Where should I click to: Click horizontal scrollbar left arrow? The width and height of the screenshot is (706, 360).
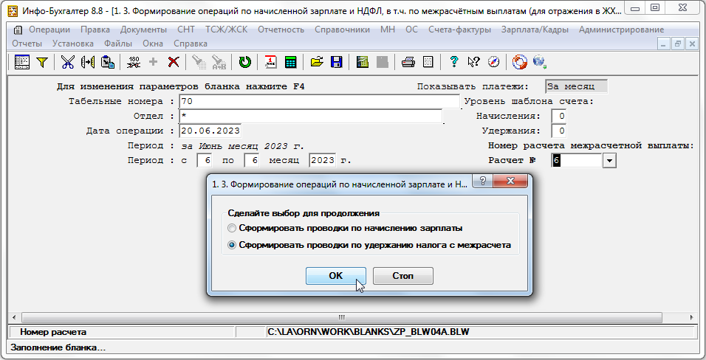coord(14,317)
